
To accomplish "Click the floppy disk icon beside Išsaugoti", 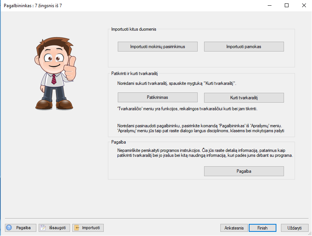I will click(44, 228).
